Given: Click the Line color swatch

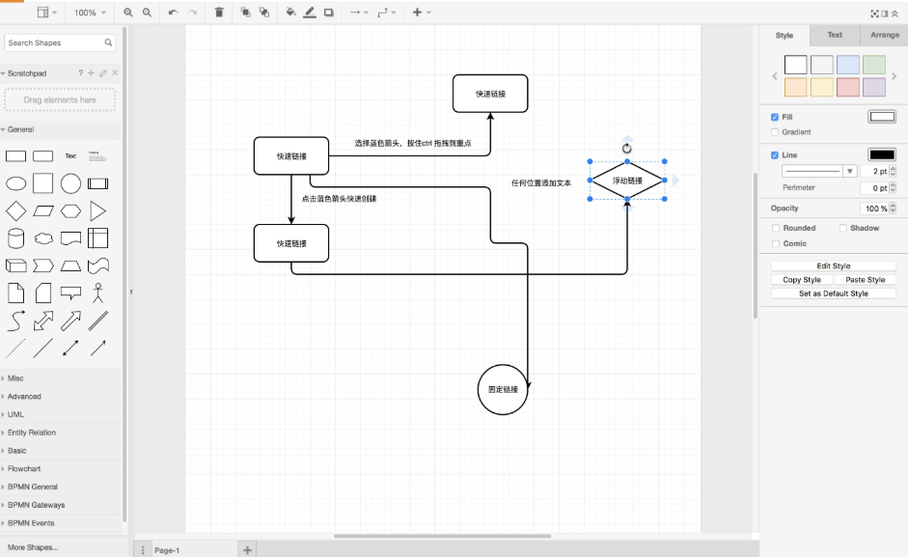Looking at the screenshot, I should click(x=881, y=153).
